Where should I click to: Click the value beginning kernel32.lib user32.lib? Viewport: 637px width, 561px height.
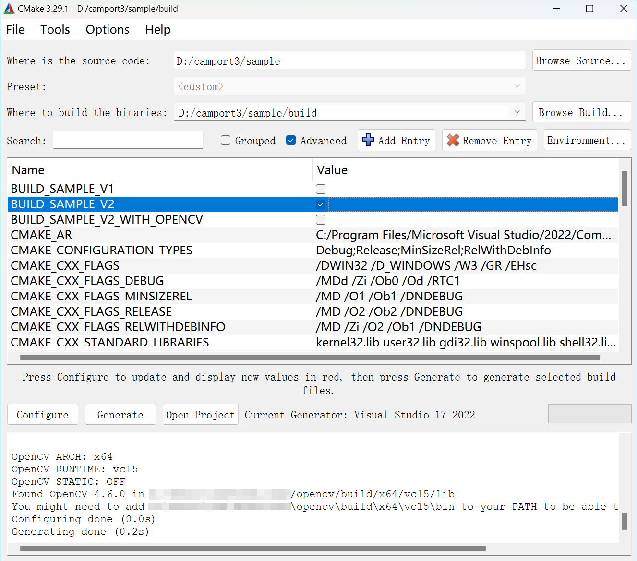pos(466,343)
